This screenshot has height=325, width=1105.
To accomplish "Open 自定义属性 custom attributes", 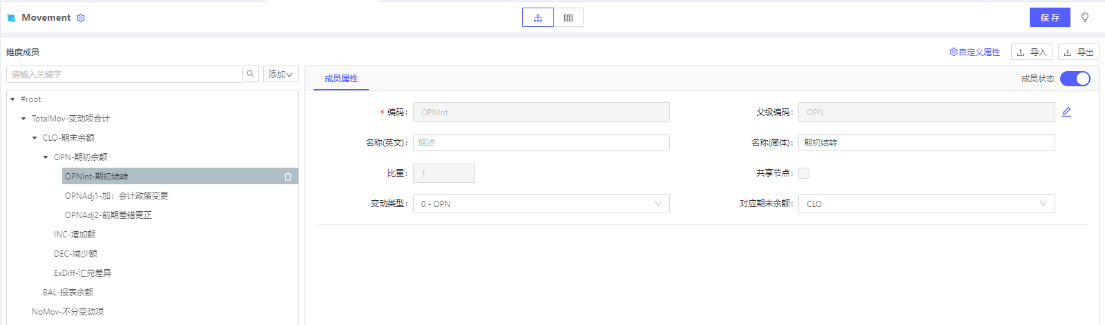I will click(974, 52).
